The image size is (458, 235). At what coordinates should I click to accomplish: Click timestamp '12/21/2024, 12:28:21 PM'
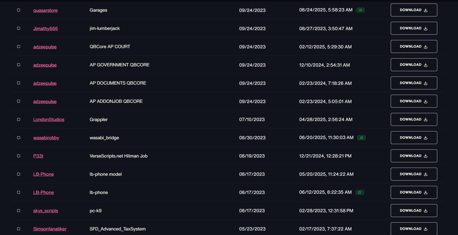click(325, 156)
